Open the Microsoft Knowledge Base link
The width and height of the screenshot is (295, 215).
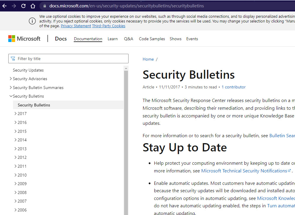(276, 198)
